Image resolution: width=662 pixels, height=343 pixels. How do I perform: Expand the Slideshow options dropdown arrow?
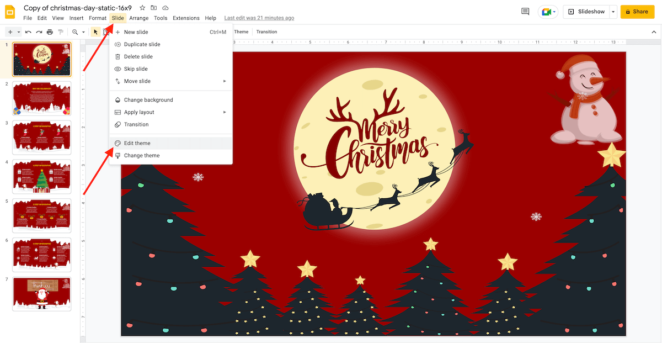point(613,12)
